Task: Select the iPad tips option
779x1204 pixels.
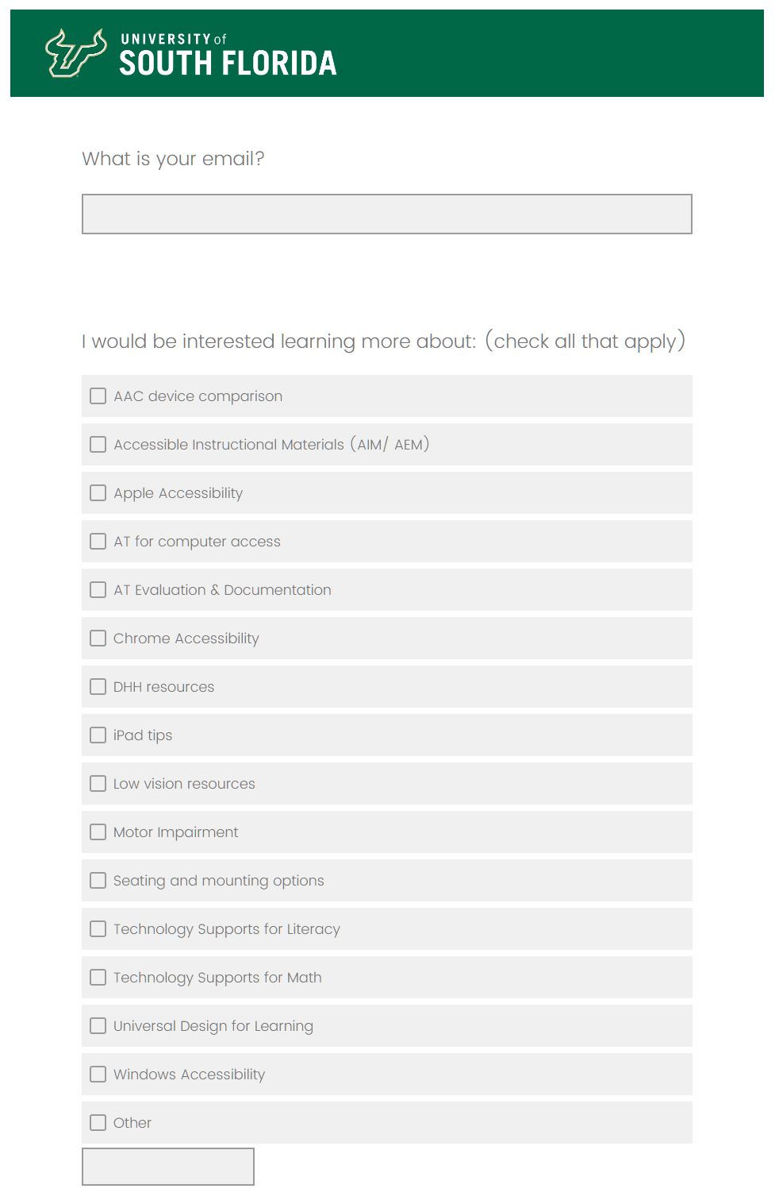Action: (x=98, y=735)
